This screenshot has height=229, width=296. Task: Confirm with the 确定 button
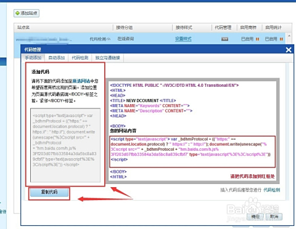(255, 217)
